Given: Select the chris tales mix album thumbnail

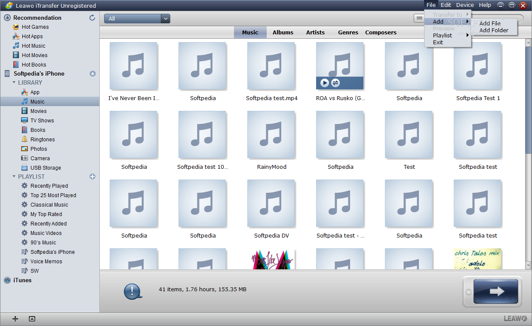Looking at the screenshot, I should point(477,259).
